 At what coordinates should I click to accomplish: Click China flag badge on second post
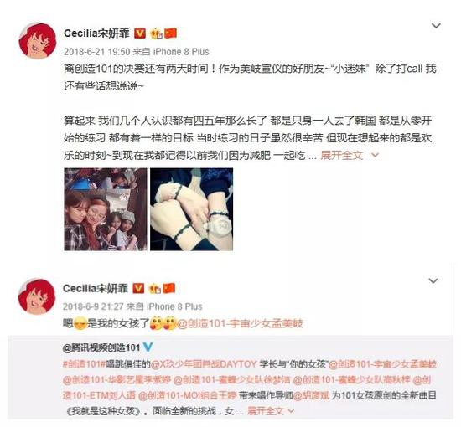[169, 288]
